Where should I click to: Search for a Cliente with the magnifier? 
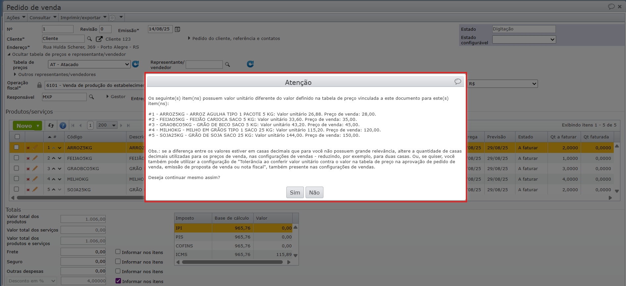click(x=89, y=39)
